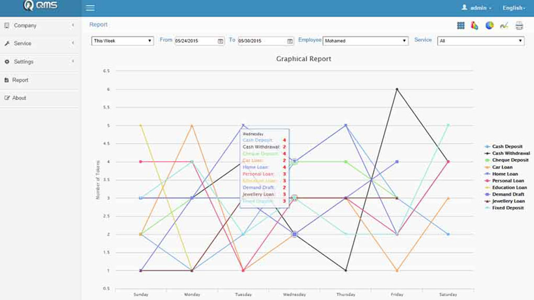This screenshot has width=534, height=300.
Task: Click the Report breadcrumb link
Action: (98, 25)
